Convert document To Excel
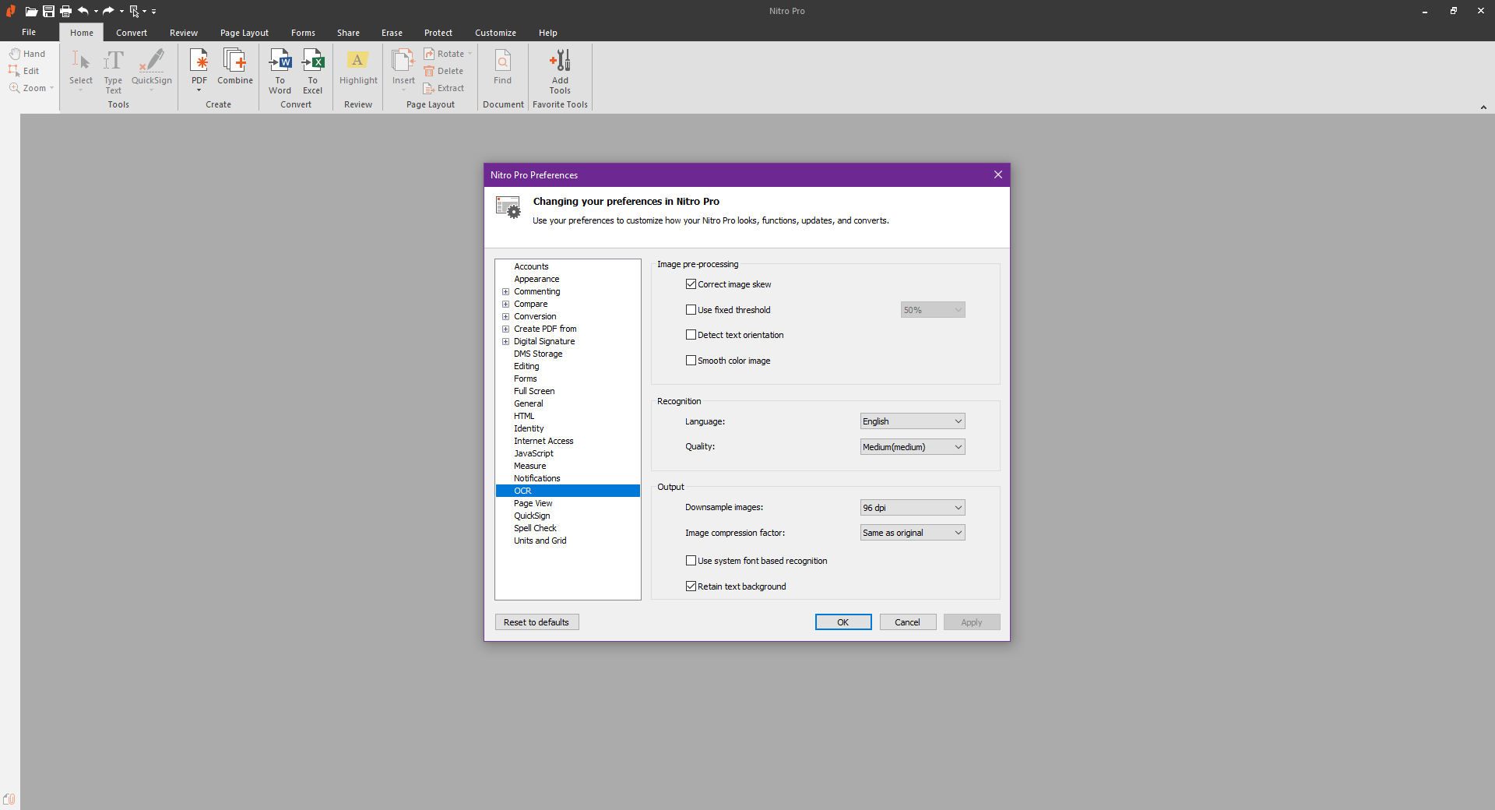 (313, 71)
